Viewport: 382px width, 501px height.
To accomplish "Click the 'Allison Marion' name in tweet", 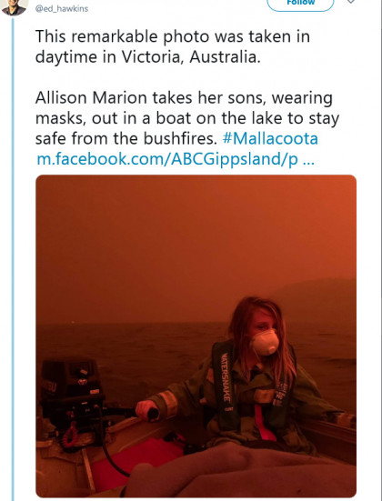I will (x=91, y=98).
